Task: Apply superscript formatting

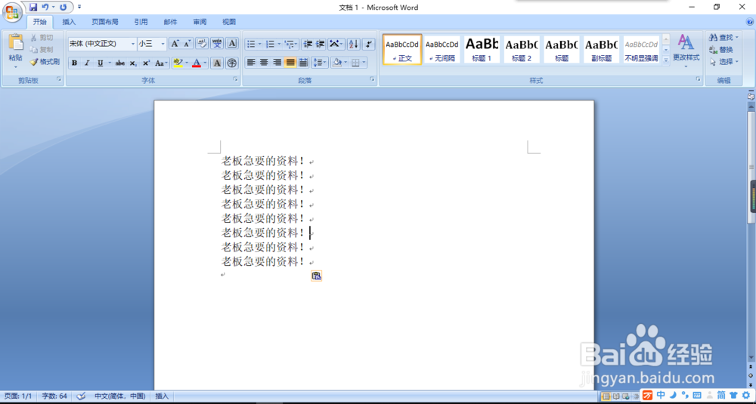Action: pos(146,63)
